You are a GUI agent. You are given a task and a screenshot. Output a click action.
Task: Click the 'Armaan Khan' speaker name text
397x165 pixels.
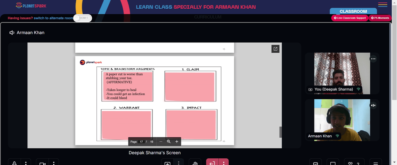click(31, 32)
